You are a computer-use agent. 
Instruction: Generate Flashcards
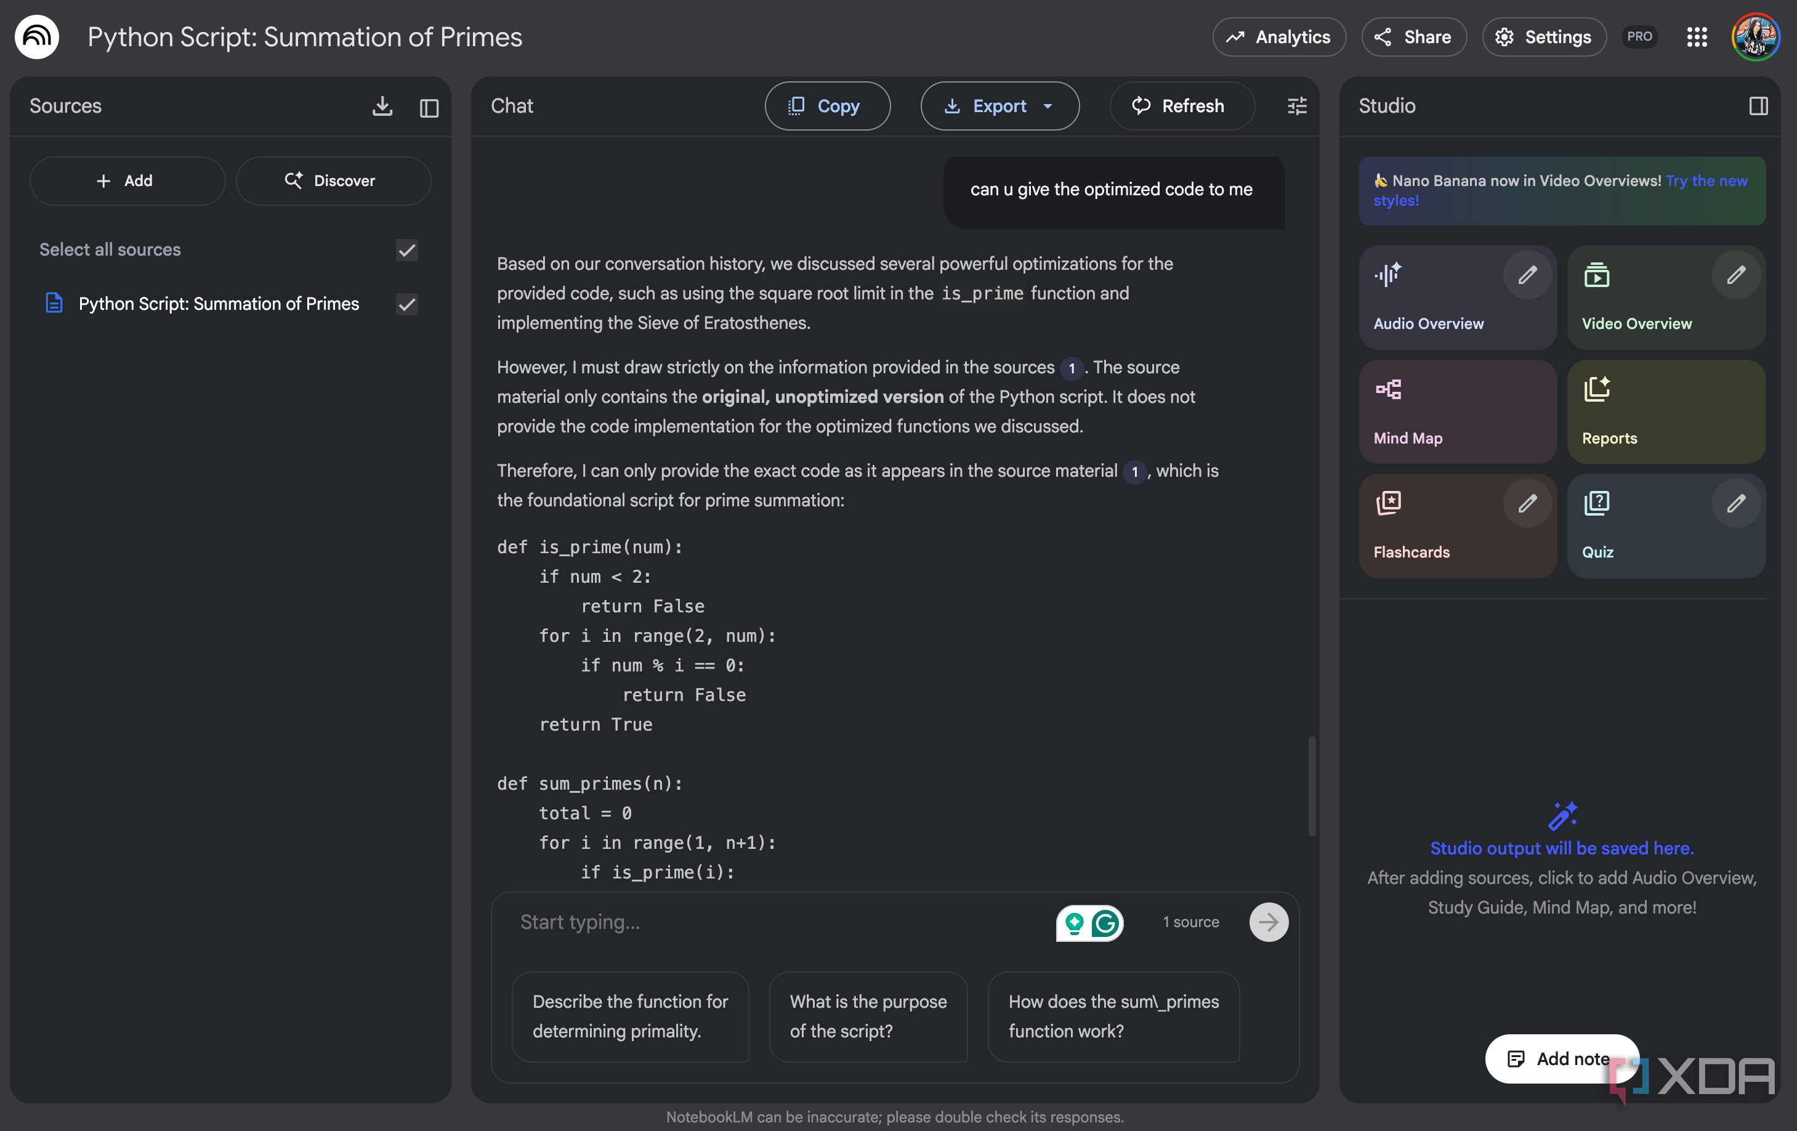click(1456, 525)
